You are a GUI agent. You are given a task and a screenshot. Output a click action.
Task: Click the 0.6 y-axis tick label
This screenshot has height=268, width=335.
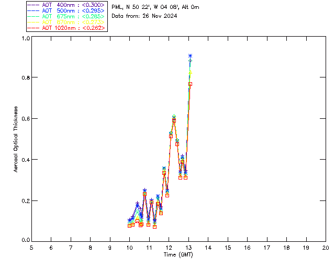(26, 119)
